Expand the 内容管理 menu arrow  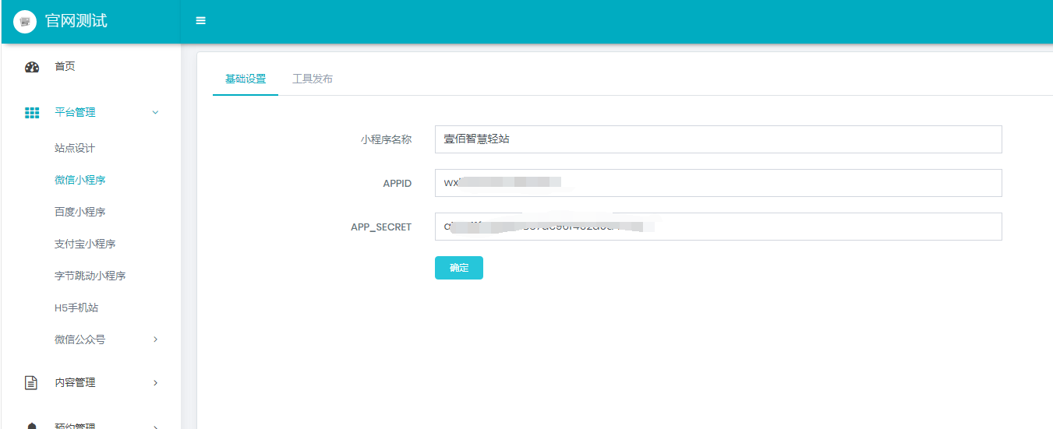tap(155, 382)
